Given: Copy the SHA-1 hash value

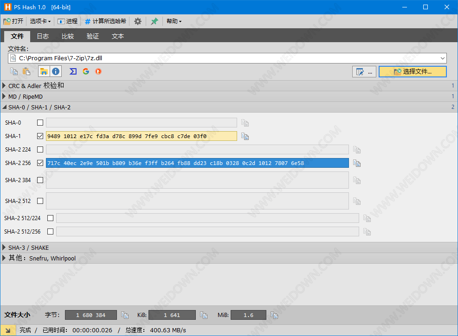Looking at the screenshot, I should click(x=245, y=136).
